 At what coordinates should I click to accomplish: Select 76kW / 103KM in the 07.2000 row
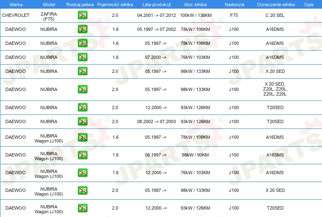pos(195,57)
